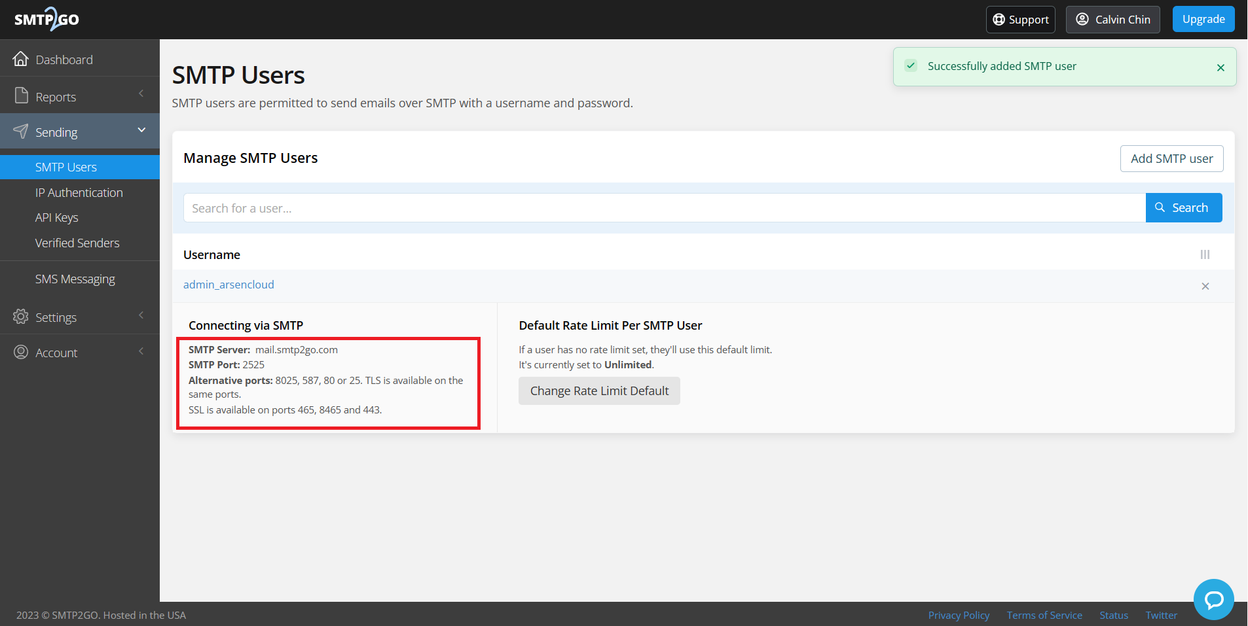Collapse the Sending menu chevron

(x=141, y=130)
